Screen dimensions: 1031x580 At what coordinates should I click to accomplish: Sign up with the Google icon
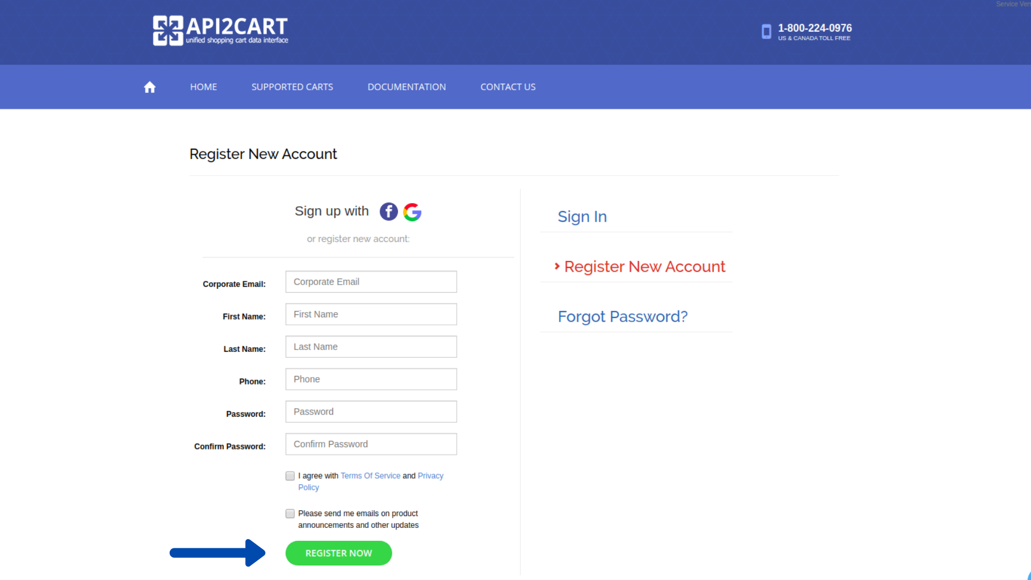[412, 212]
